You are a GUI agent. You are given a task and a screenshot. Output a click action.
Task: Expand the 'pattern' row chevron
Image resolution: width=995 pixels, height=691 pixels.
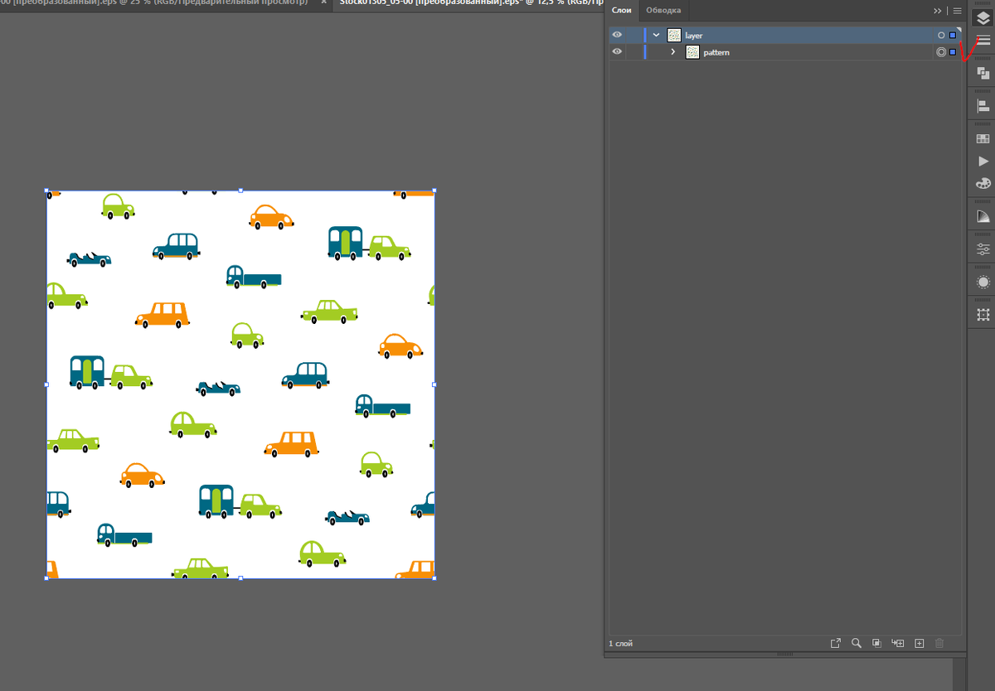(x=673, y=52)
